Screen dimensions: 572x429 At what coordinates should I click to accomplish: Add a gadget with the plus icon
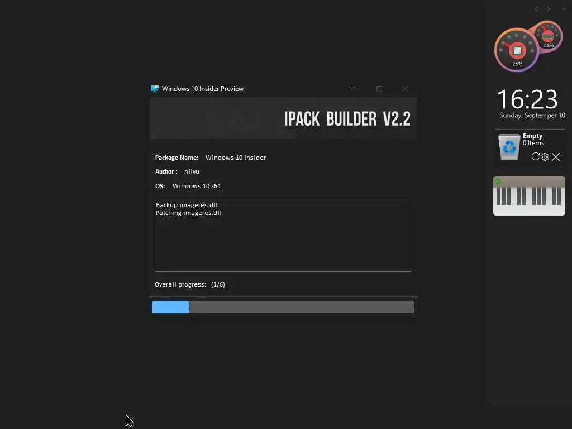coord(564,9)
